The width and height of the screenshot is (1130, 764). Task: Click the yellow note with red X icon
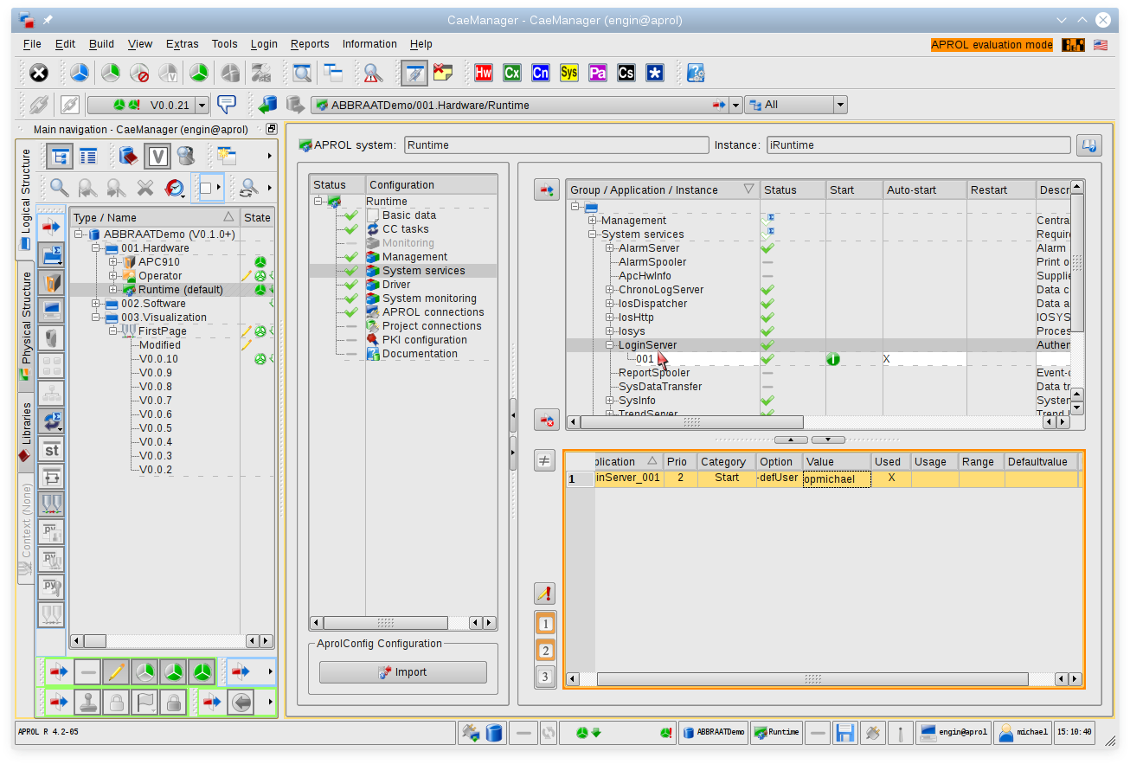tap(443, 74)
